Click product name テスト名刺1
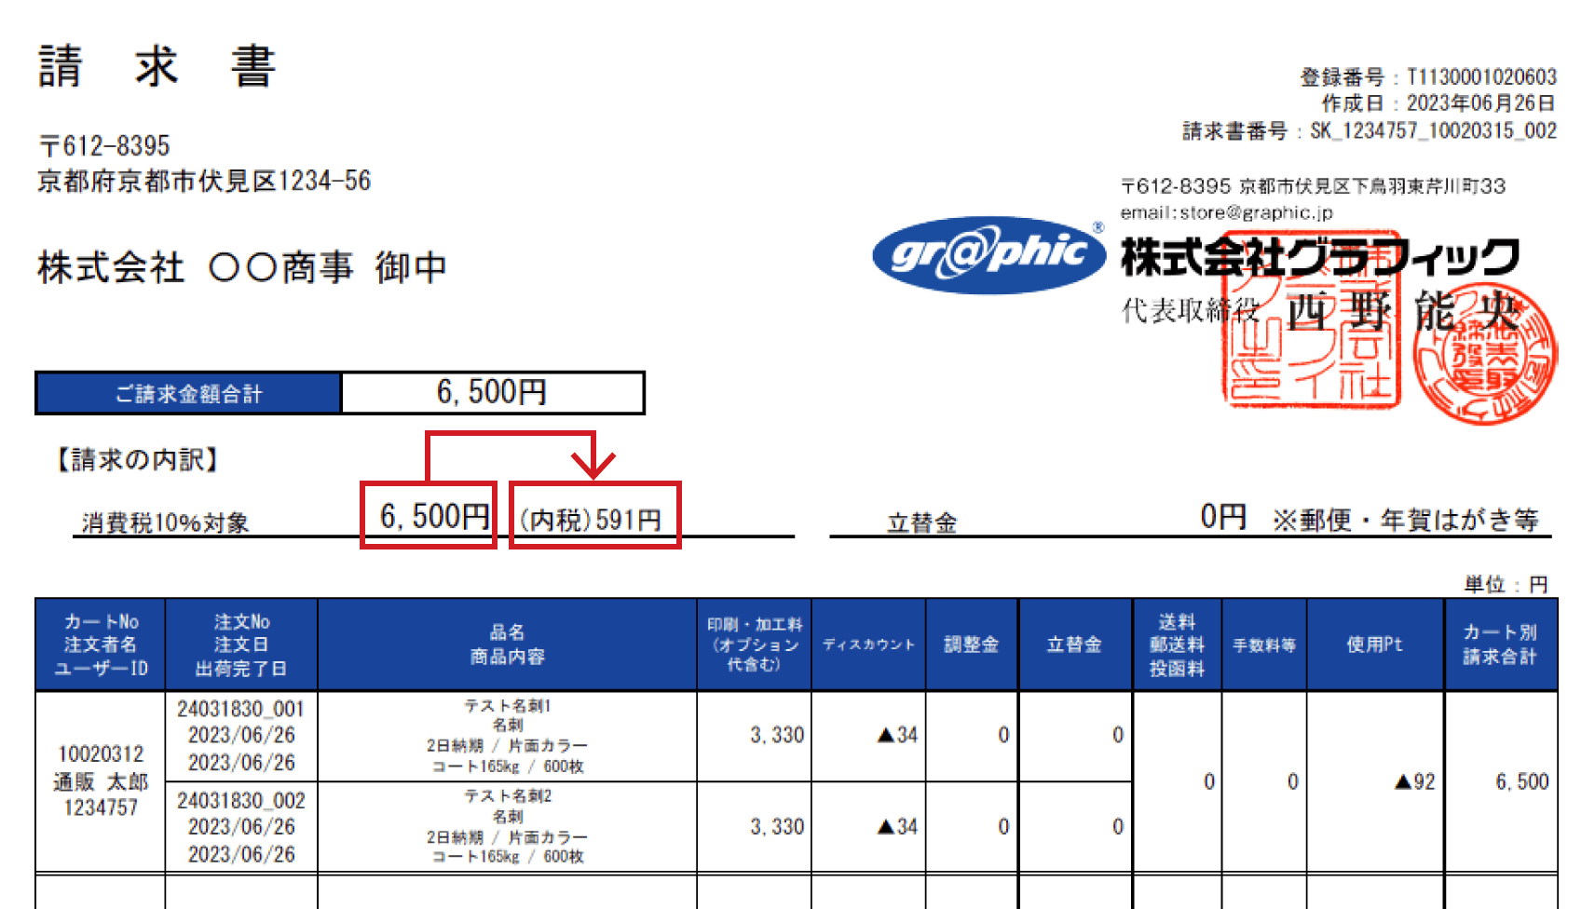This screenshot has height=909, width=1595. [508, 706]
